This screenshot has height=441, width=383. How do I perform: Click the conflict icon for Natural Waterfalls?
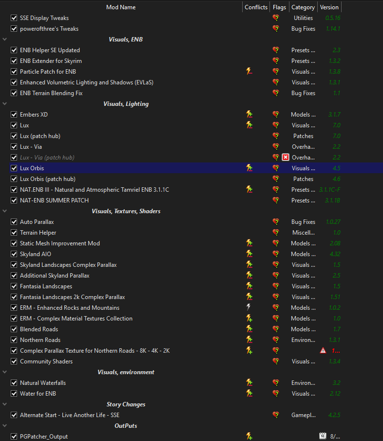click(x=249, y=383)
